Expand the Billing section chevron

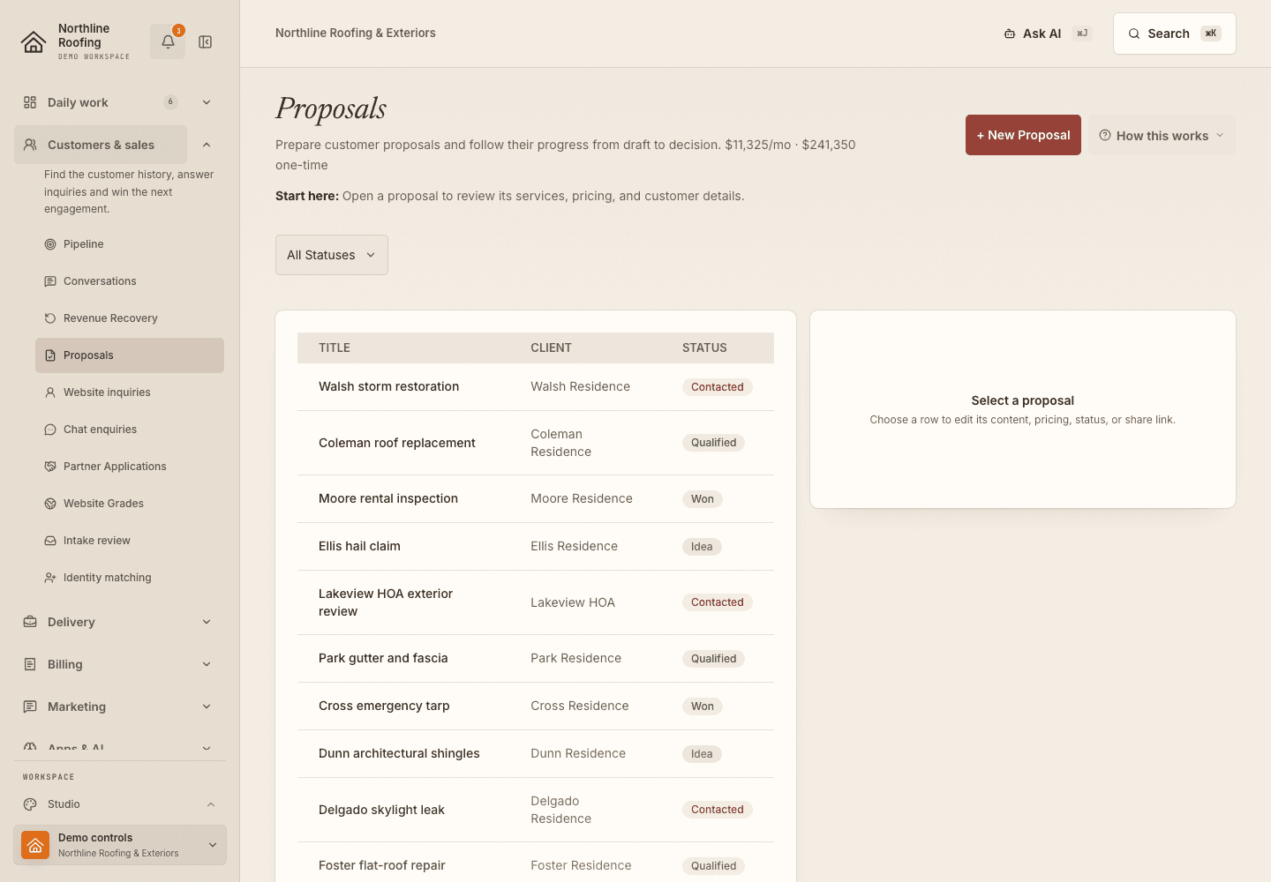tap(207, 664)
